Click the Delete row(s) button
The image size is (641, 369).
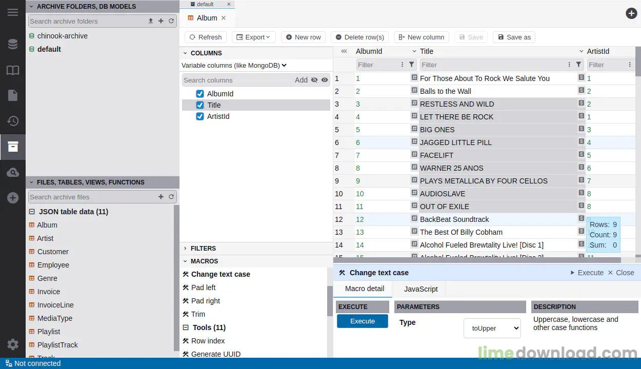360,37
